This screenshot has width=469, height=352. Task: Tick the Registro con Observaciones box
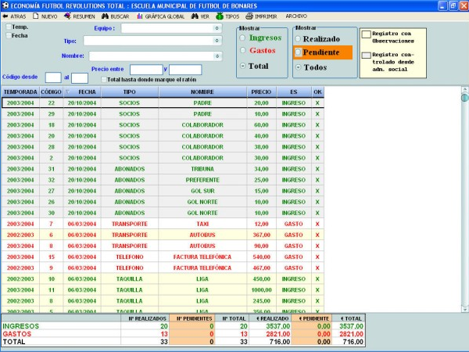[366, 34]
